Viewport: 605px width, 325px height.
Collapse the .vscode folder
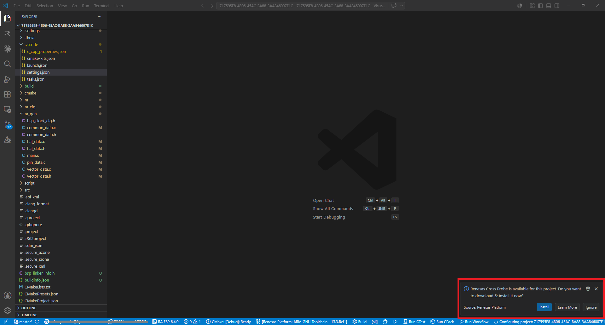[61, 44]
